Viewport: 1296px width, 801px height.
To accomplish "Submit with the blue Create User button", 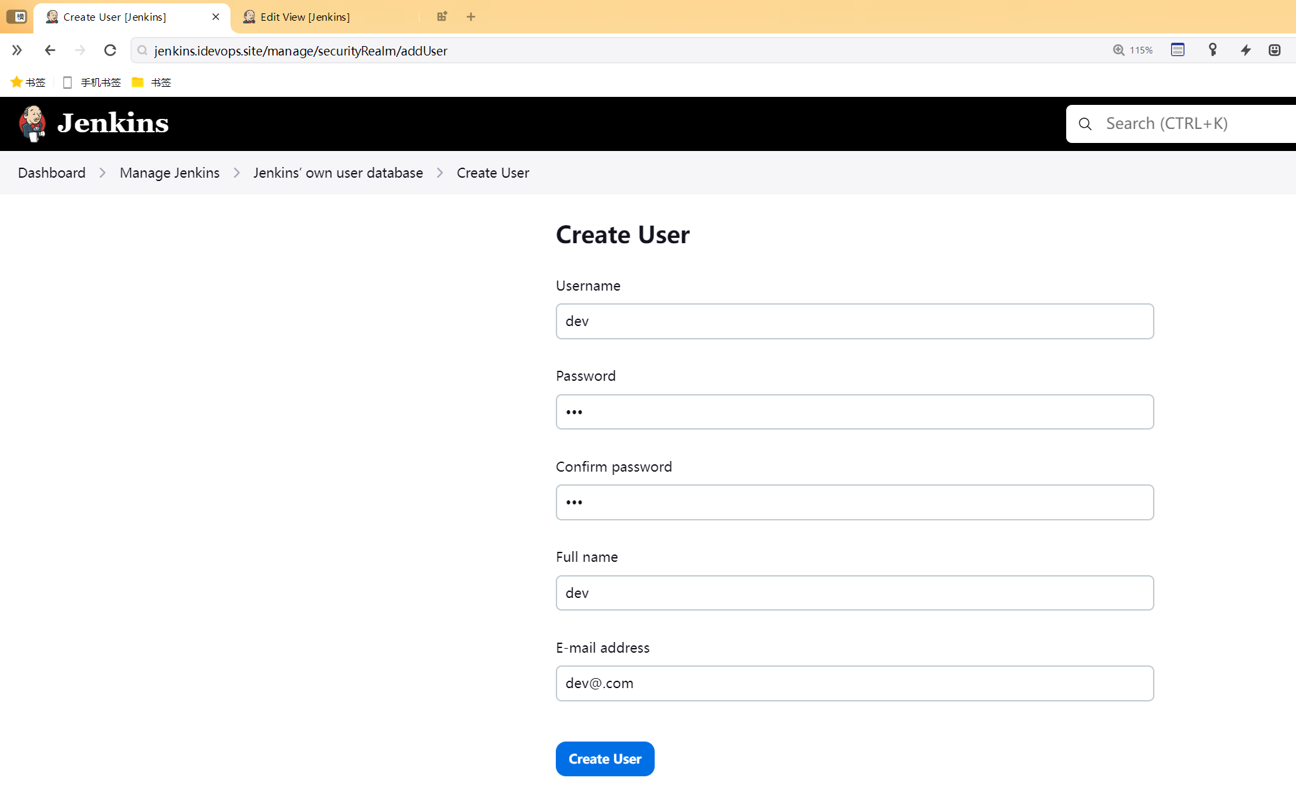I will [x=605, y=759].
